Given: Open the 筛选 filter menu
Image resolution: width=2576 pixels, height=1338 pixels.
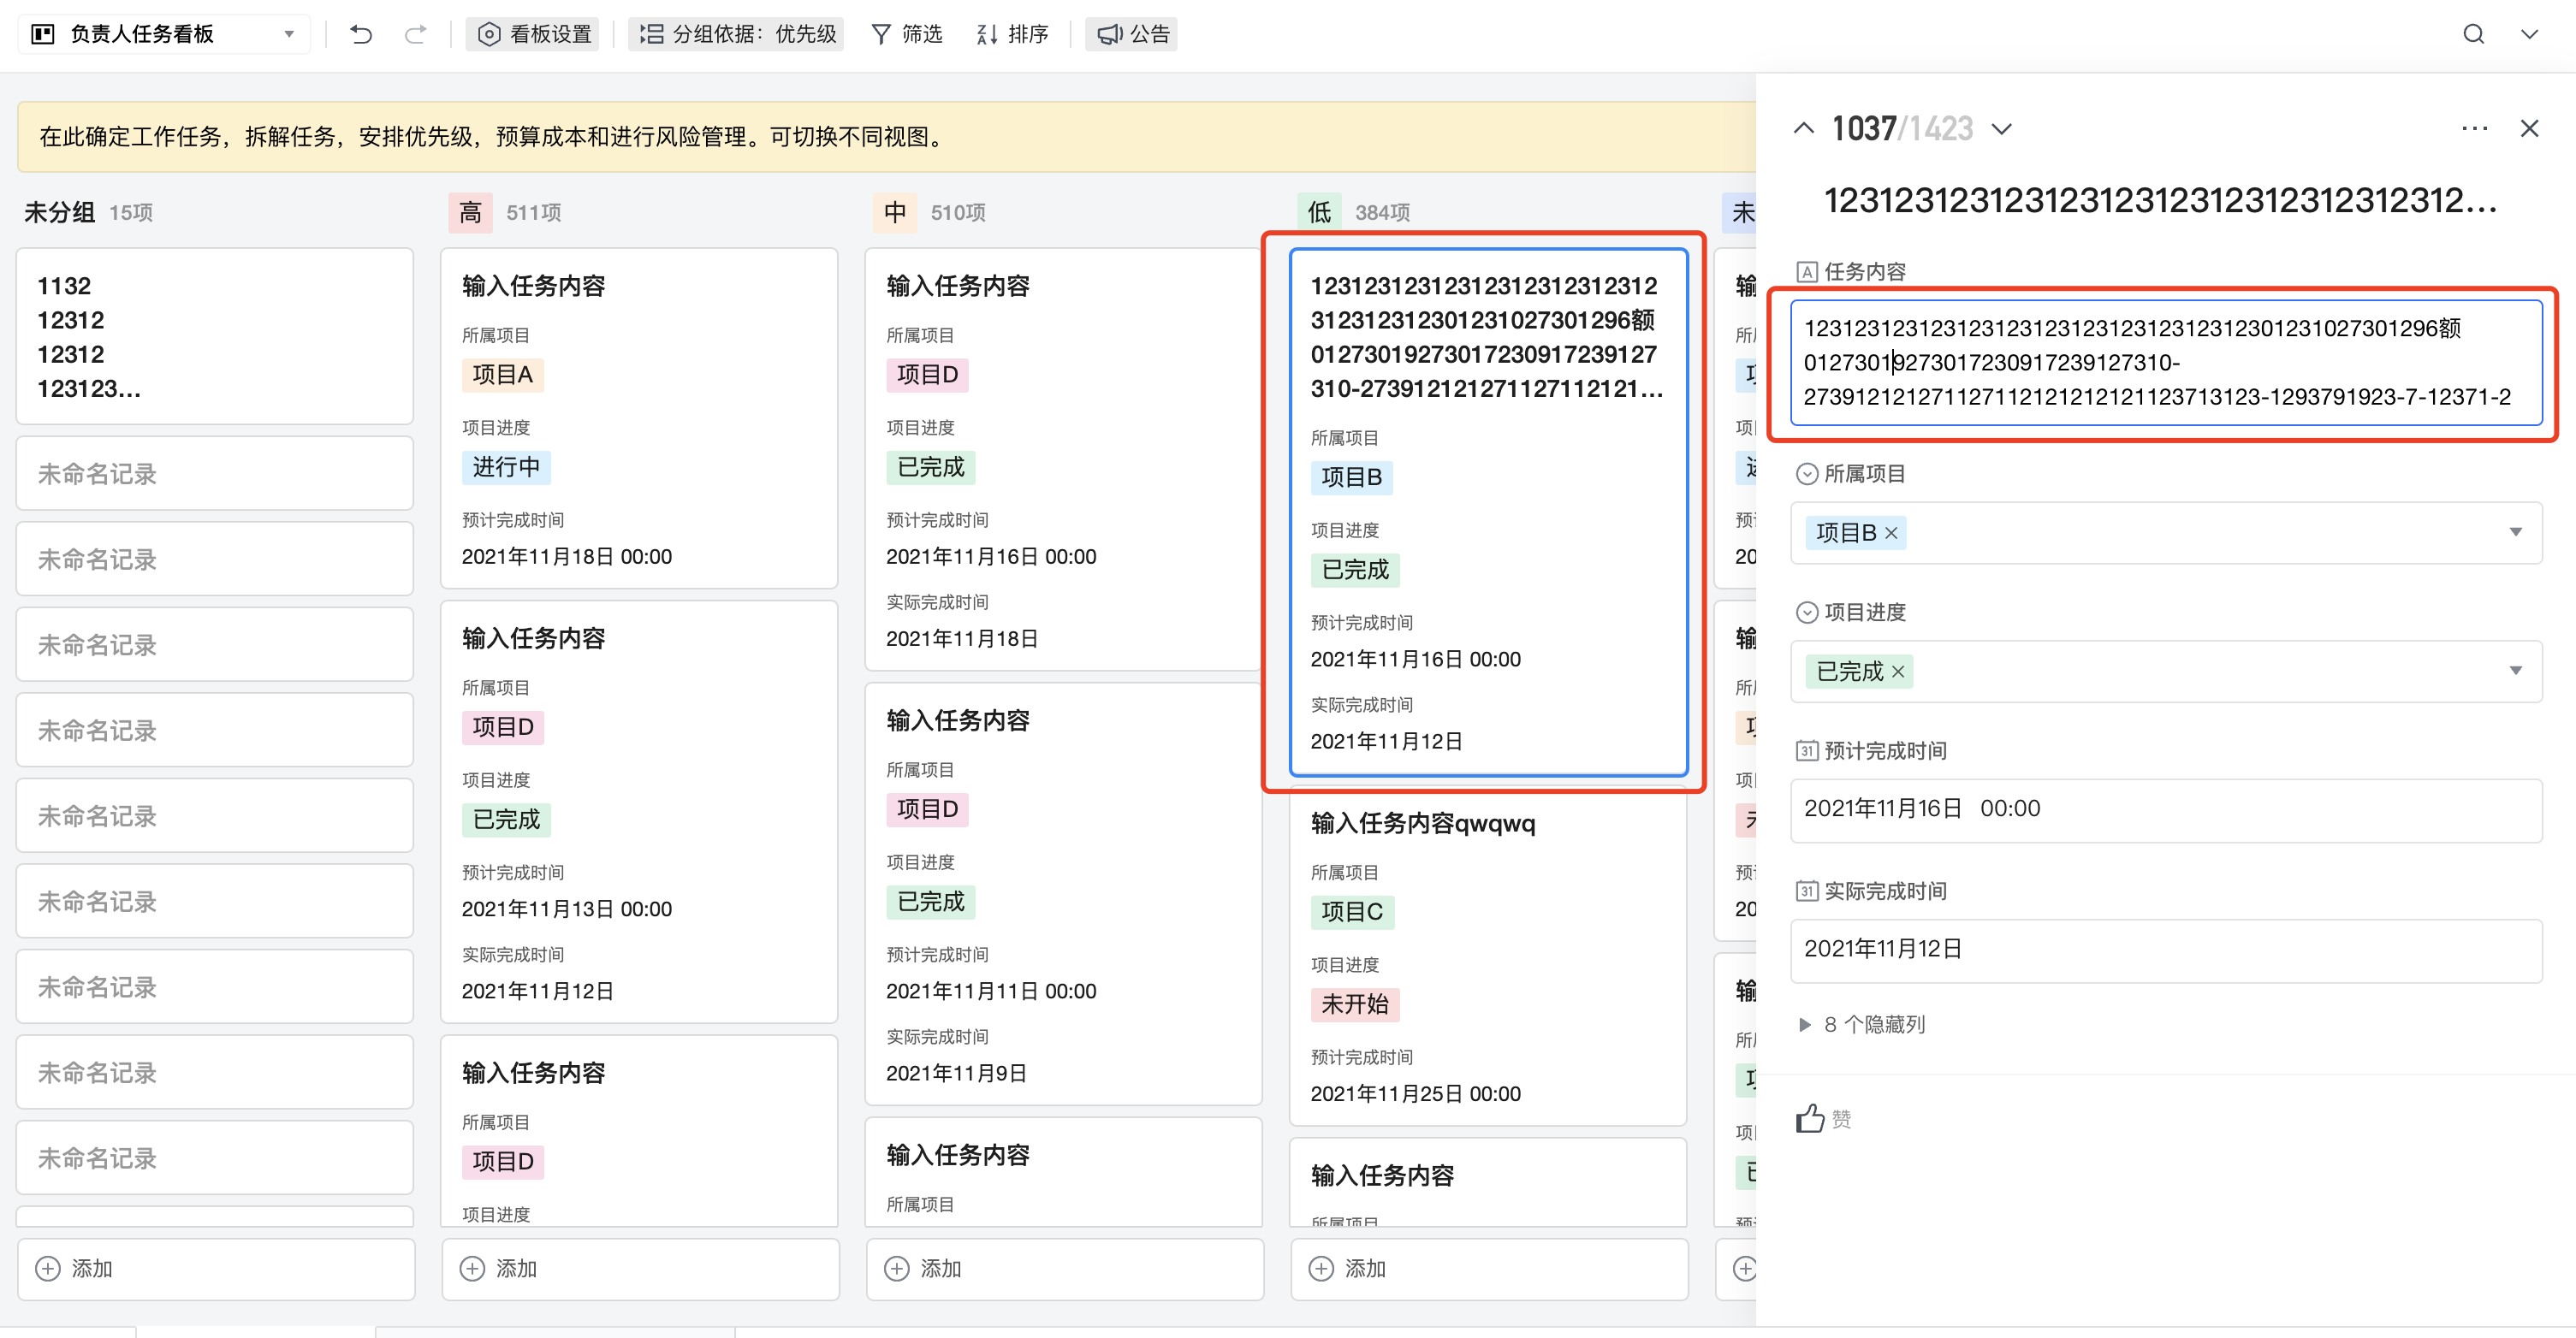Looking at the screenshot, I should (x=907, y=35).
